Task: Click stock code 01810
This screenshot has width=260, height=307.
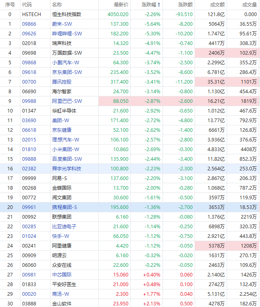Action: (x=29, y=149)
